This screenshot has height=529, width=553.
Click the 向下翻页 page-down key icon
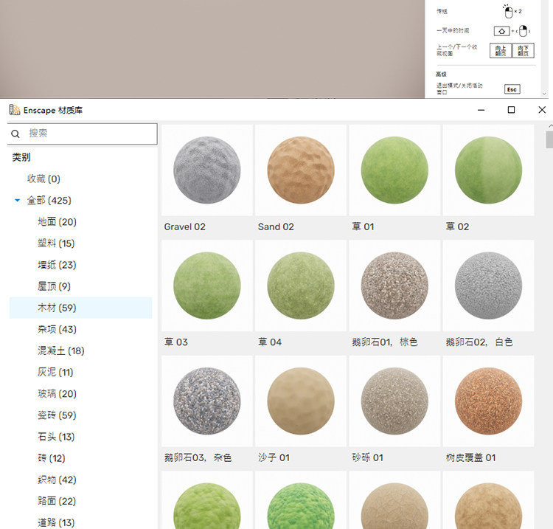click(x=524, y=50)
